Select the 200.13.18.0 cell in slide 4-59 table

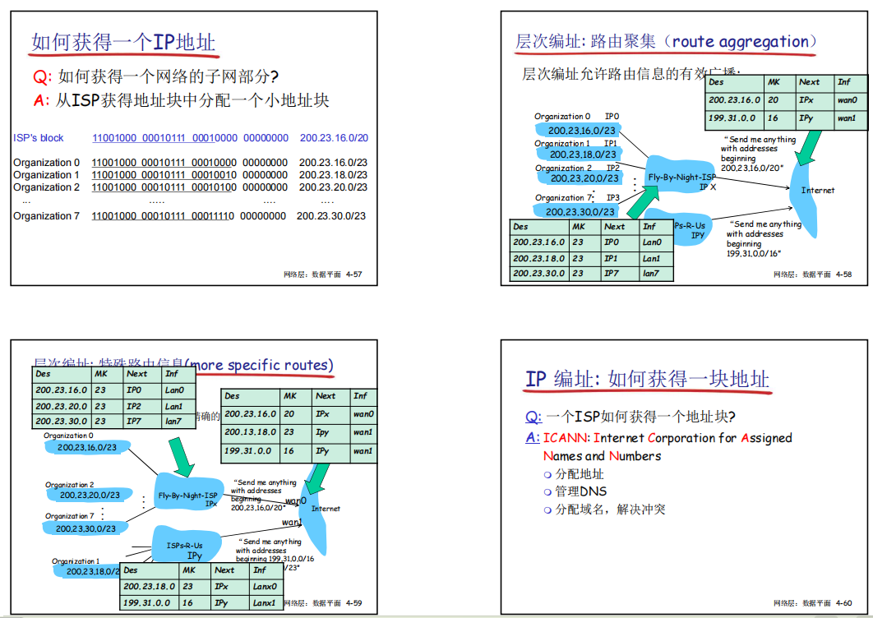pos(250,432)
